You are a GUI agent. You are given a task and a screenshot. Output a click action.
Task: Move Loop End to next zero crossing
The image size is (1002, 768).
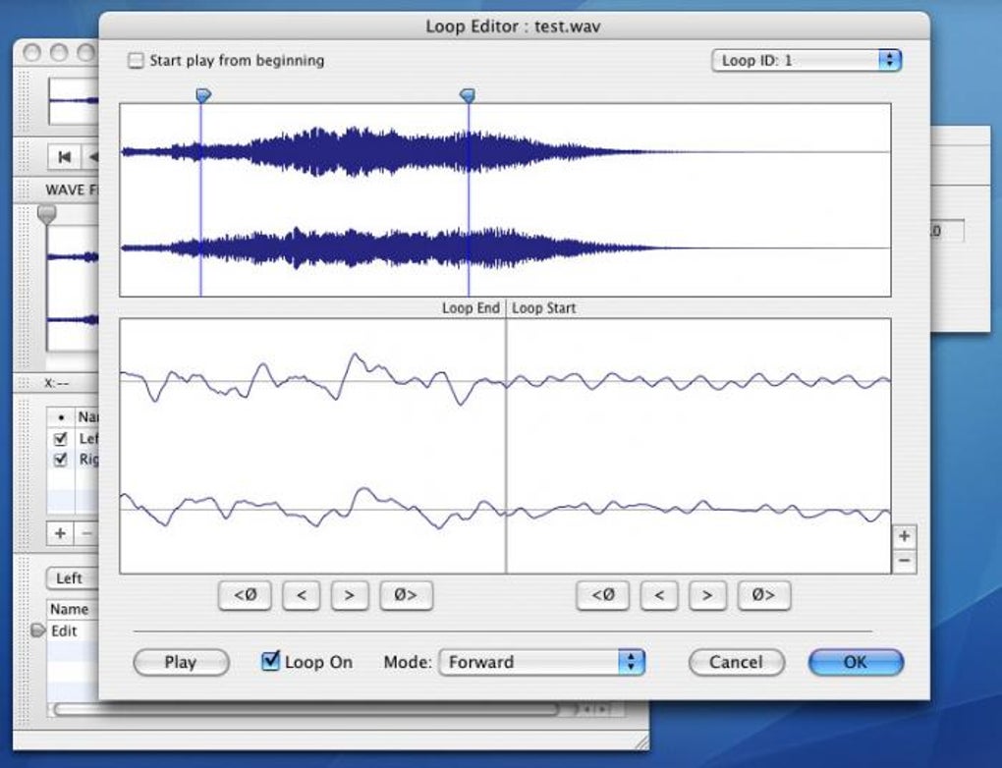click(x=406, y=595)
